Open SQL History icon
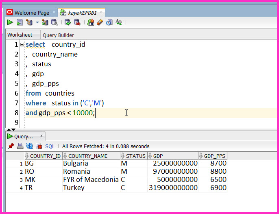Viewport: 279px width, 214px height. [x=109, y=22]
